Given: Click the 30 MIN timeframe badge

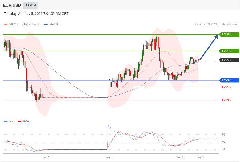Looking at the screenshot, I should (30, 5).
